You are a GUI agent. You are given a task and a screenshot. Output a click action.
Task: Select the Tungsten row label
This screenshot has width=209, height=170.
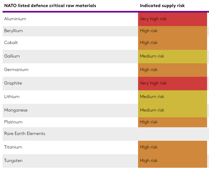pyautogui.click(x=13, y=161)
